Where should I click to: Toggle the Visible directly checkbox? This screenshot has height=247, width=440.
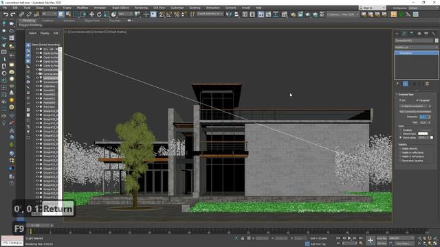click(x=400, y=149)
